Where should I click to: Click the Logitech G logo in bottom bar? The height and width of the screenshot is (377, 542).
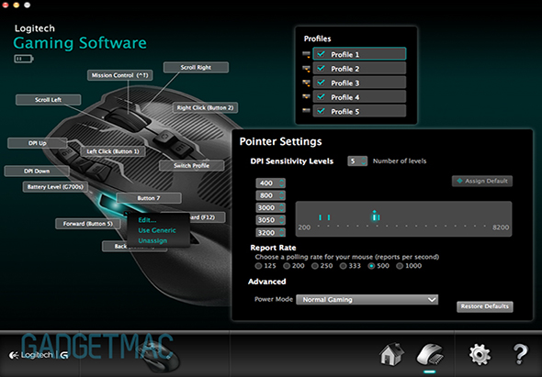coord(39,355)
